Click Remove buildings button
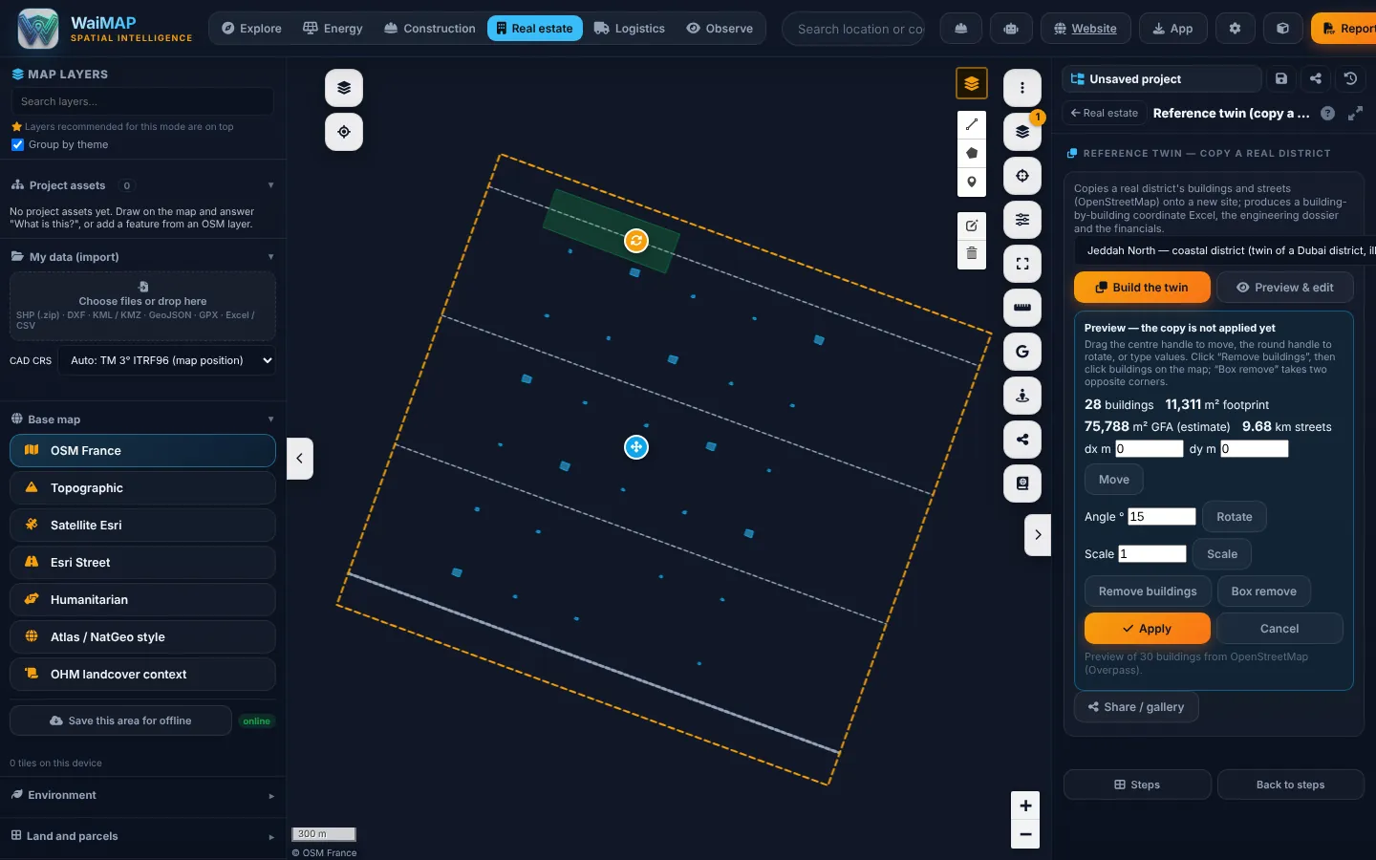This screenshot has height=860, width=1376. coord(1148,591)
